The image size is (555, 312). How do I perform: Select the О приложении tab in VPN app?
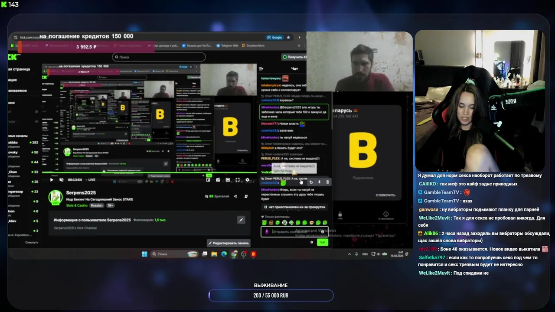(385, 215)
